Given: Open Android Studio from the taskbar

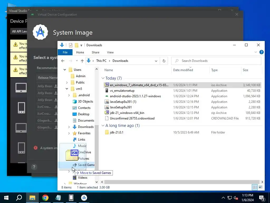Looking at the screenshot, I should [84, 198].
